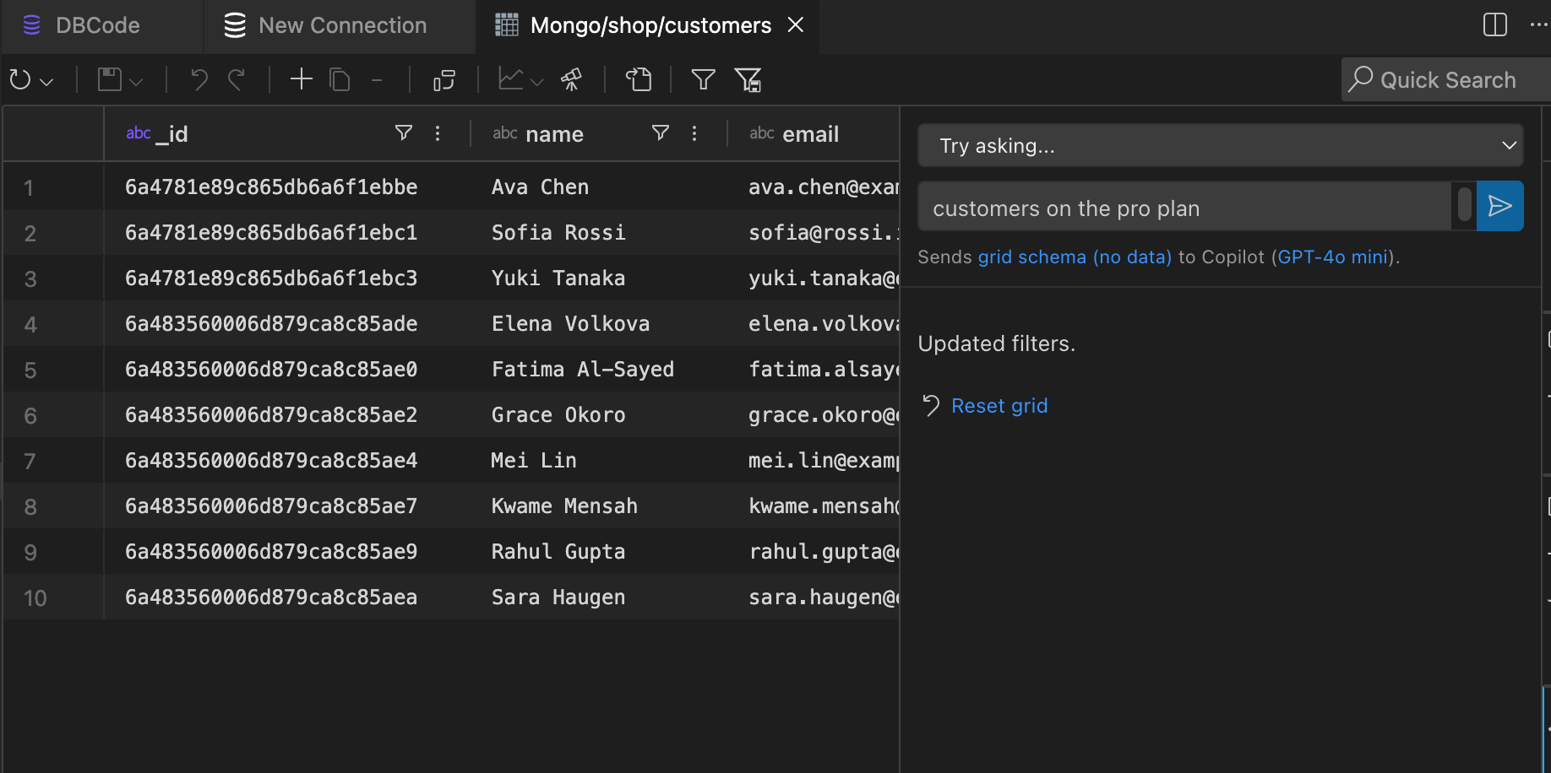Click the filter funnel toolbar icon
Image resolution: width=1551 pixels, height=773 pixels.
tap(703, 80)
